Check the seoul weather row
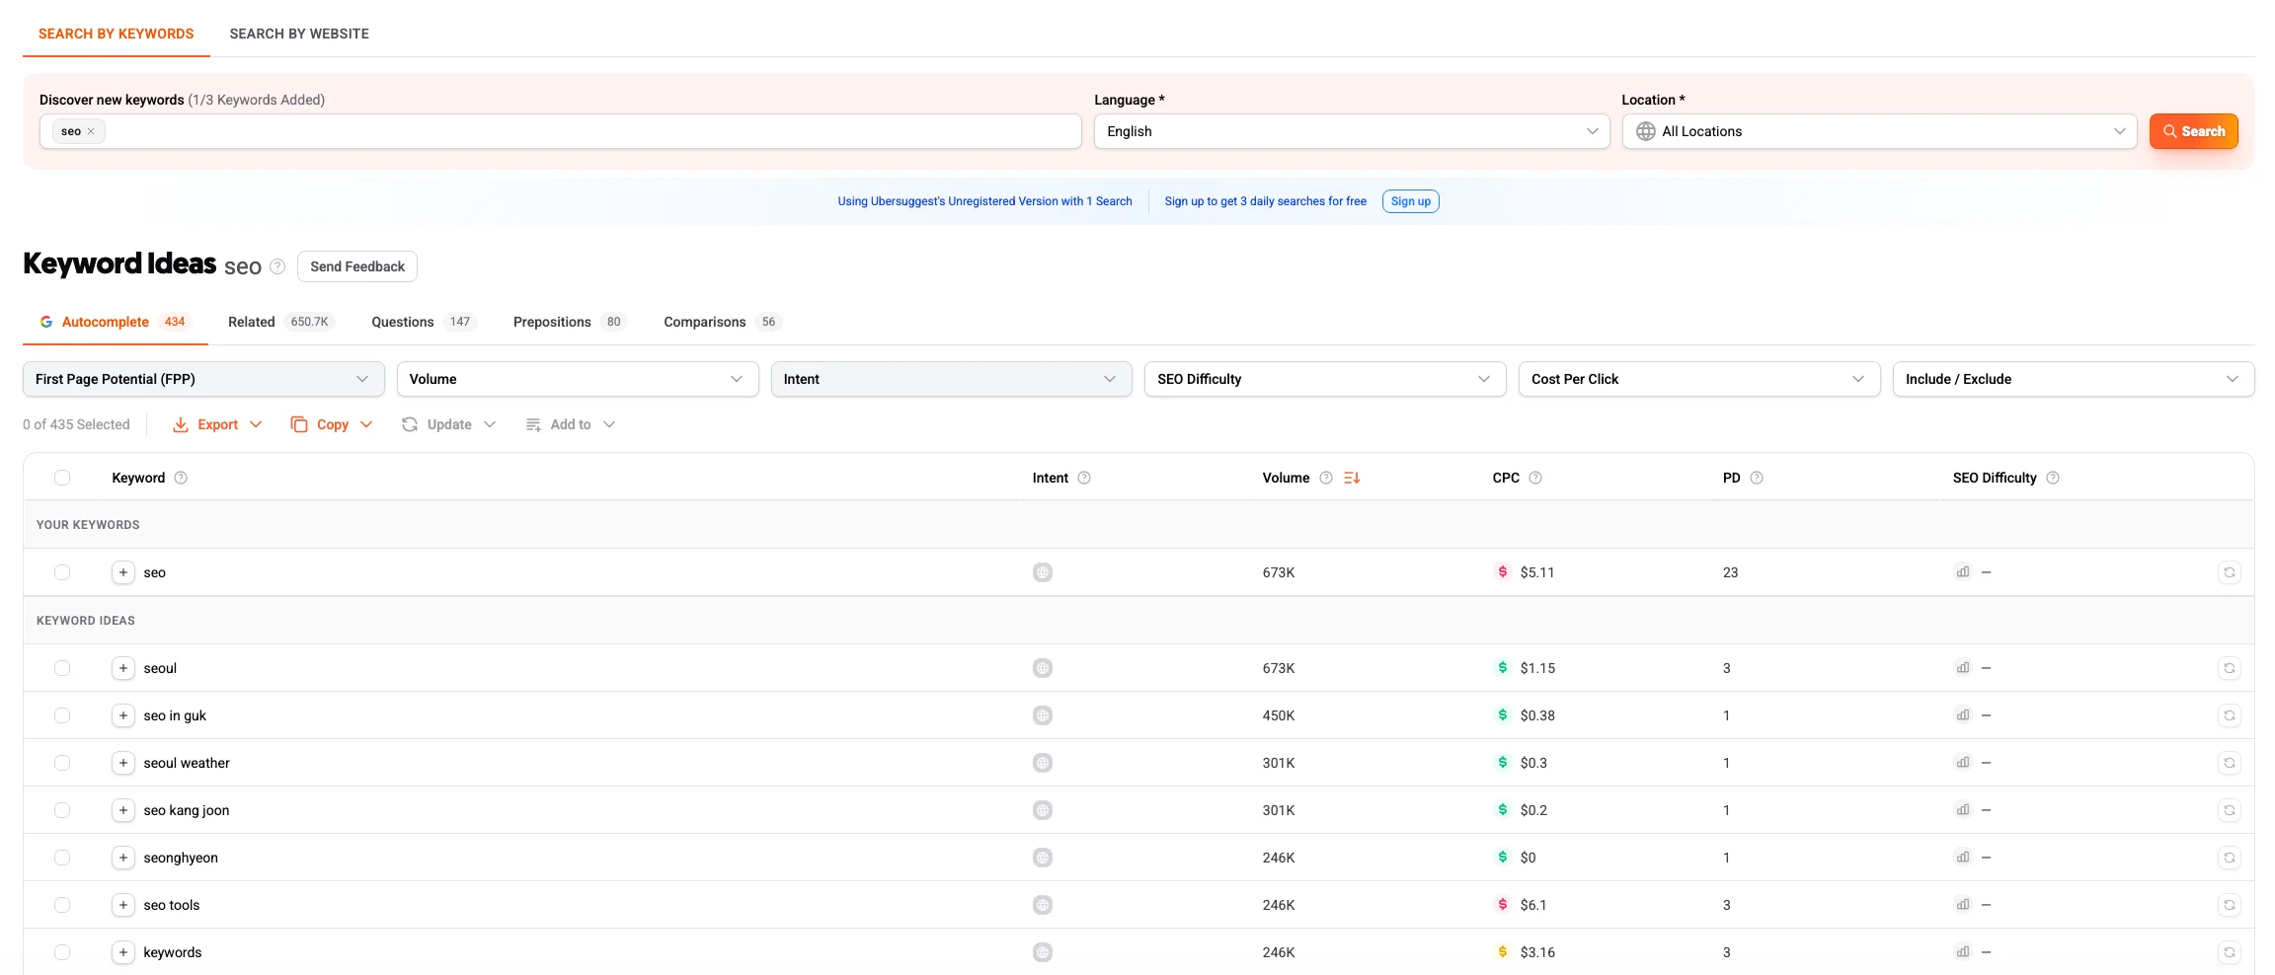Image resolution: width=2275 pixels, height=975 pixels. pyautogui.click(x=62, y=763)
